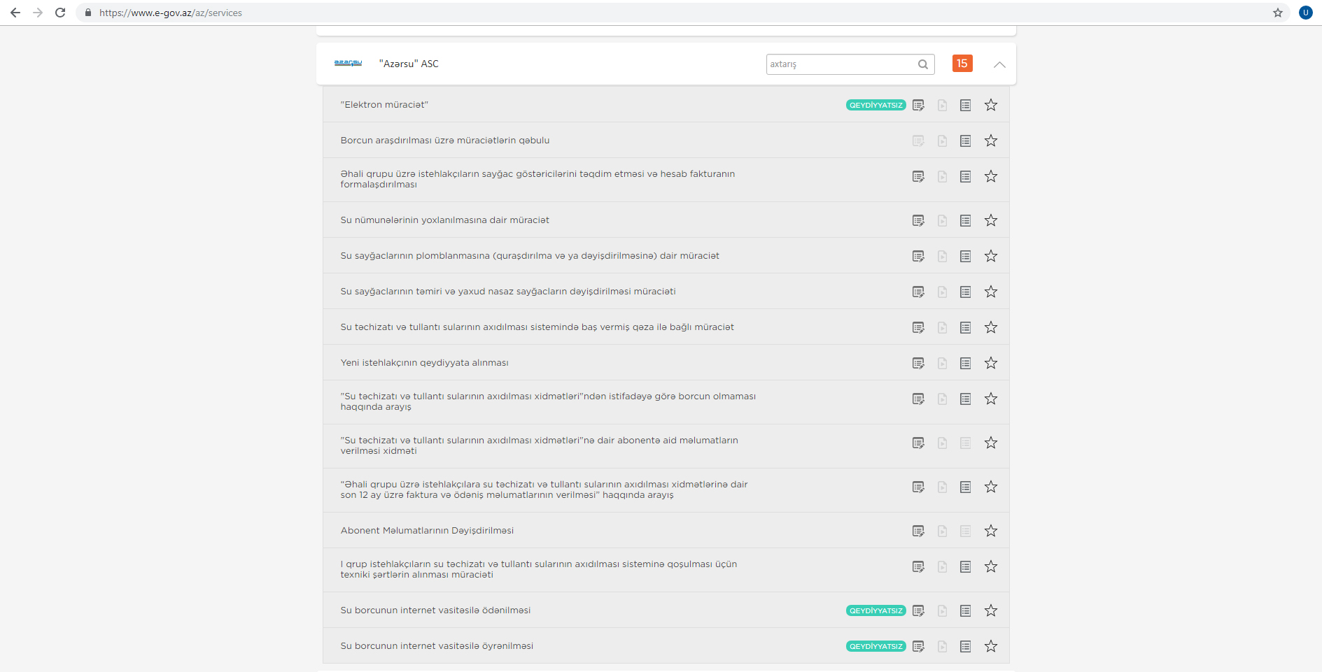Open form icon for borcun olmaması haqqında arayış
This screenshot has height=672, width=1322.
pos(918,399)
